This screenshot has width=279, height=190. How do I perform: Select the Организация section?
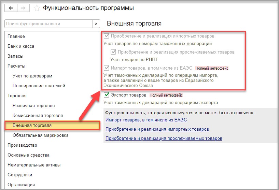tap(21, 185)
